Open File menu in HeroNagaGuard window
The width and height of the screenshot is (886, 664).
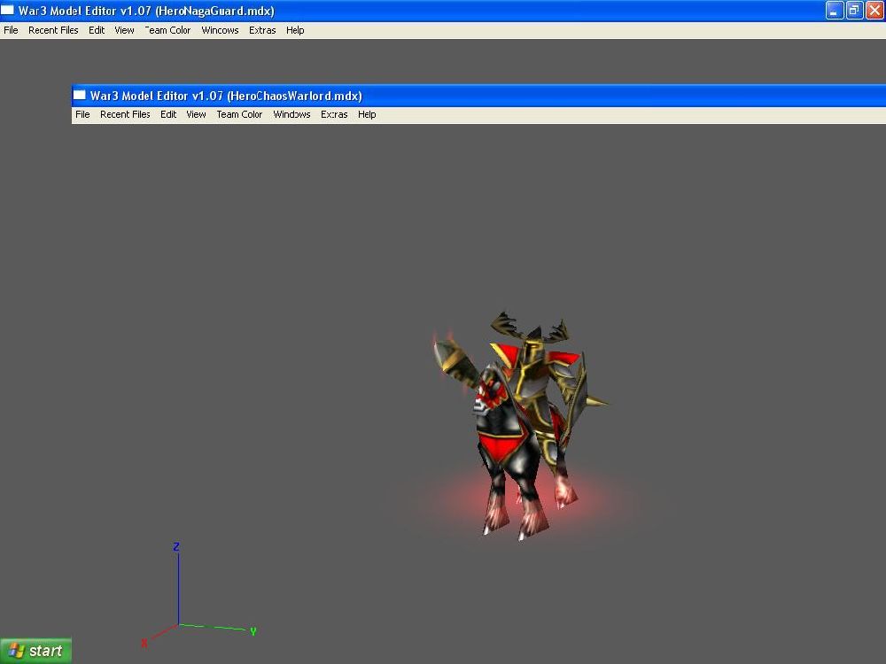click(x=11, y=30)
